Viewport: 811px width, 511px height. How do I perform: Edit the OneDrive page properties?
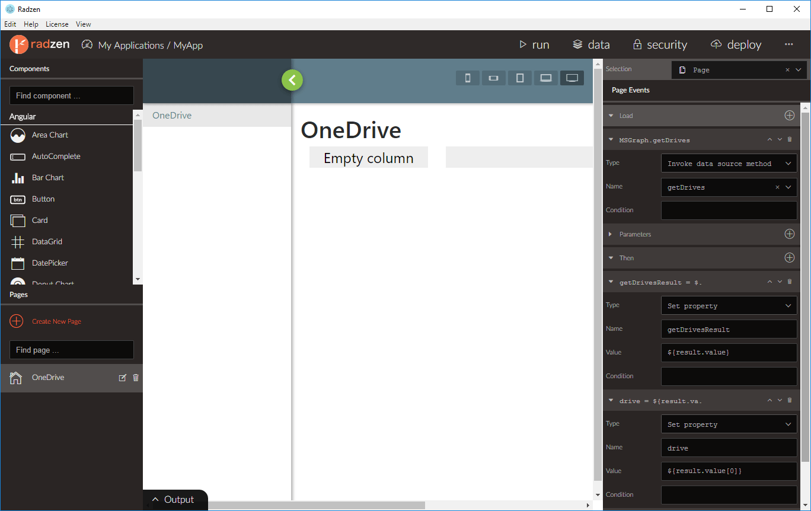coord(123,378)
